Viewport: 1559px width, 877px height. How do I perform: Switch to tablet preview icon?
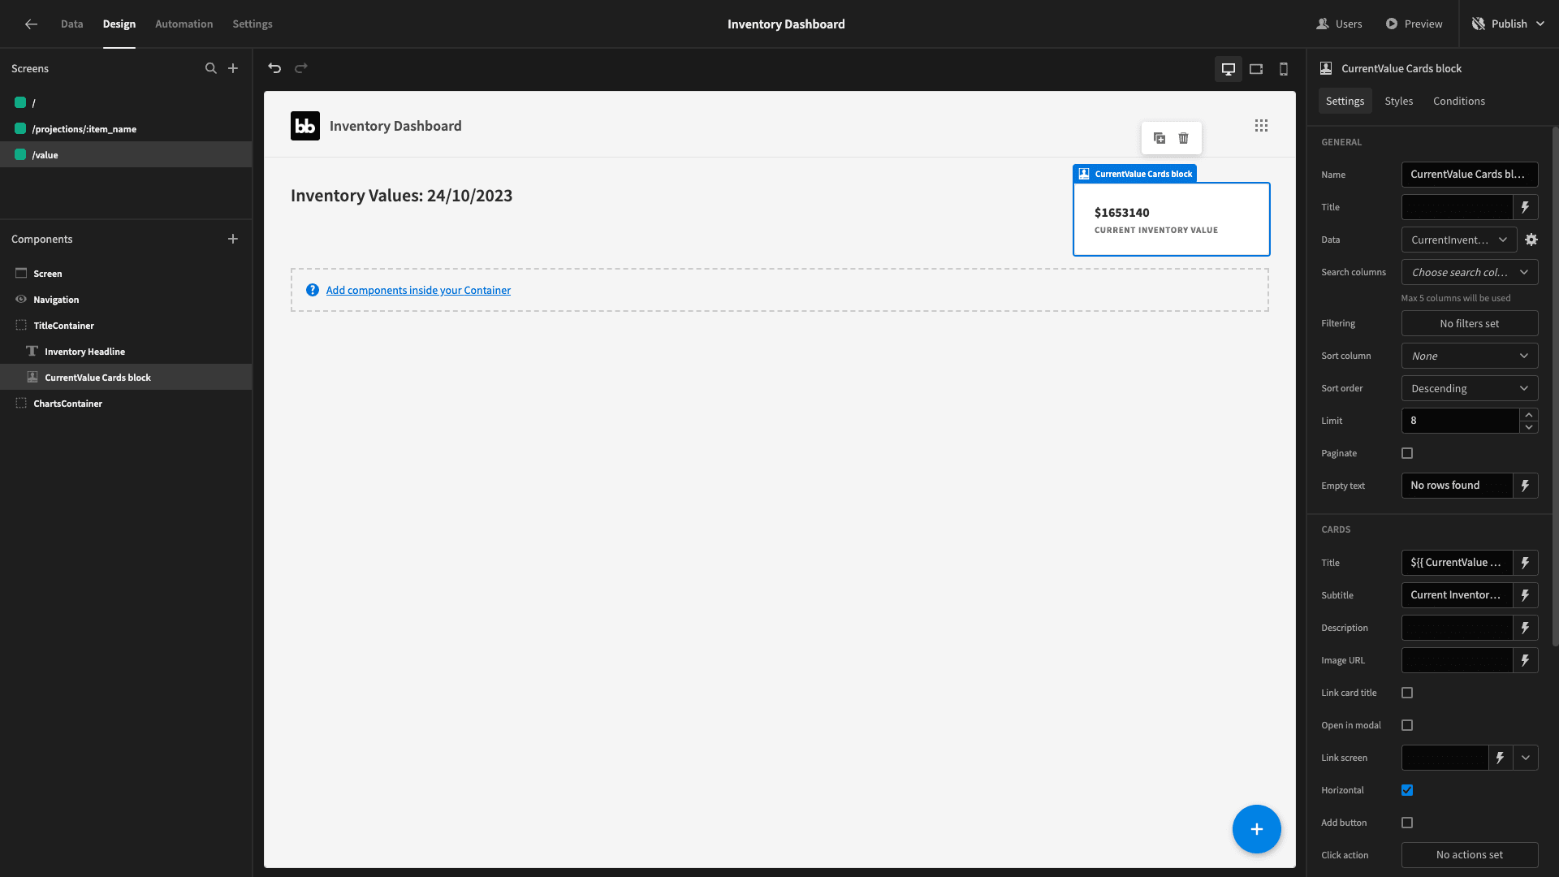1256,69
